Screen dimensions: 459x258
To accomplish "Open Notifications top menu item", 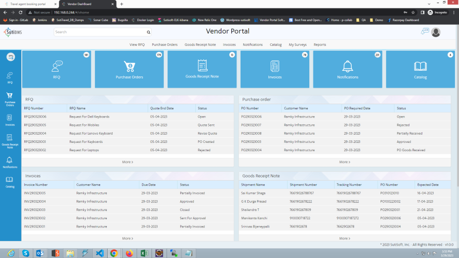I will (x=252, y=45).
